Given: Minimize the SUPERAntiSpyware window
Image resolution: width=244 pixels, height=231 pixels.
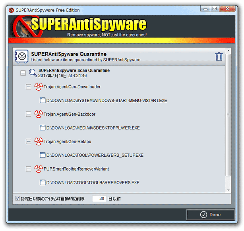Looking at the screenshot, I should 205,9.
